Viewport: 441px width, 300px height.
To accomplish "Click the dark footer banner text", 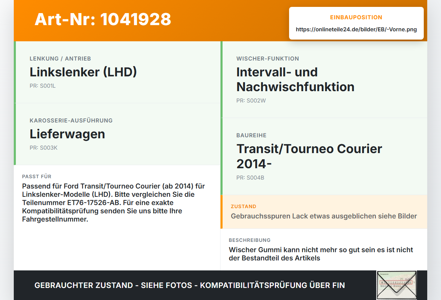I will [x=190, y=285].
